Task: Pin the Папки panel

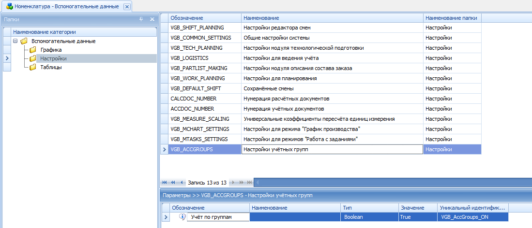Action: point(141,19)
